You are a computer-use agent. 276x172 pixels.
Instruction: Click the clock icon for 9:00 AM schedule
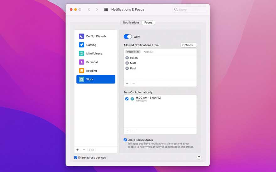[132, 99]
